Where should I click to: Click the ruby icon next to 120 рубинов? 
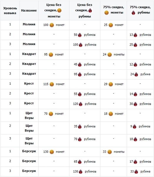(x=81, y=104)
